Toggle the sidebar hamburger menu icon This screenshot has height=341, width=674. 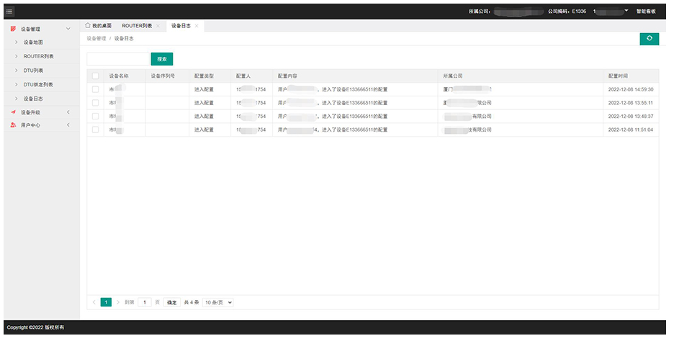(10, 12)
